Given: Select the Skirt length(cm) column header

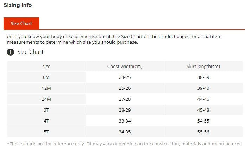Looking at the screenshot, I should 203,66.
